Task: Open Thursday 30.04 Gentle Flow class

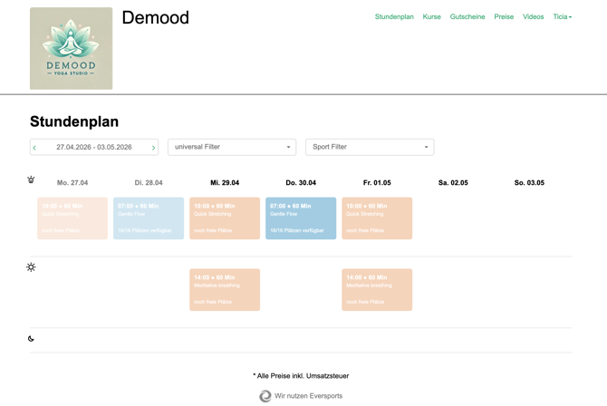Action: pyautogui.click(x=301, y=218)
